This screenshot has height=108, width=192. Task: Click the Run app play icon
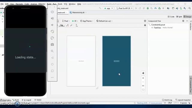136,8
